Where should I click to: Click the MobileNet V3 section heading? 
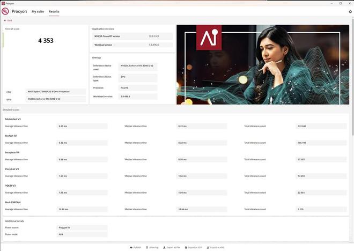click(13, 119)
